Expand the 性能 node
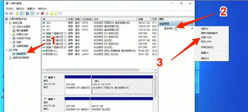 (x=10, y=42)
